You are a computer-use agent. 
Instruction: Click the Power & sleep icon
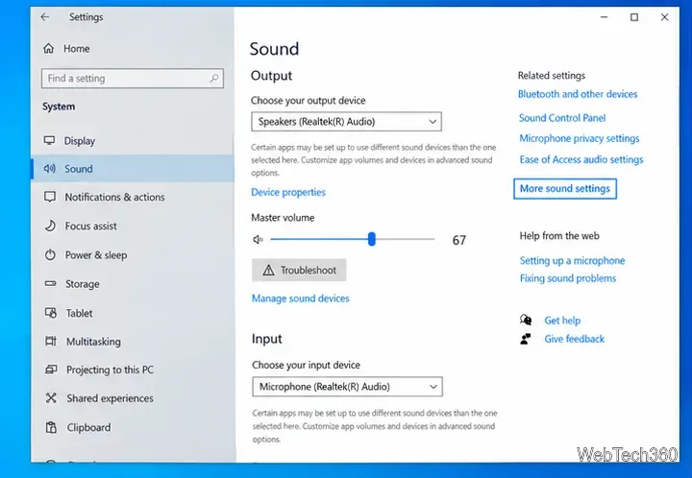tap(50, 254)
